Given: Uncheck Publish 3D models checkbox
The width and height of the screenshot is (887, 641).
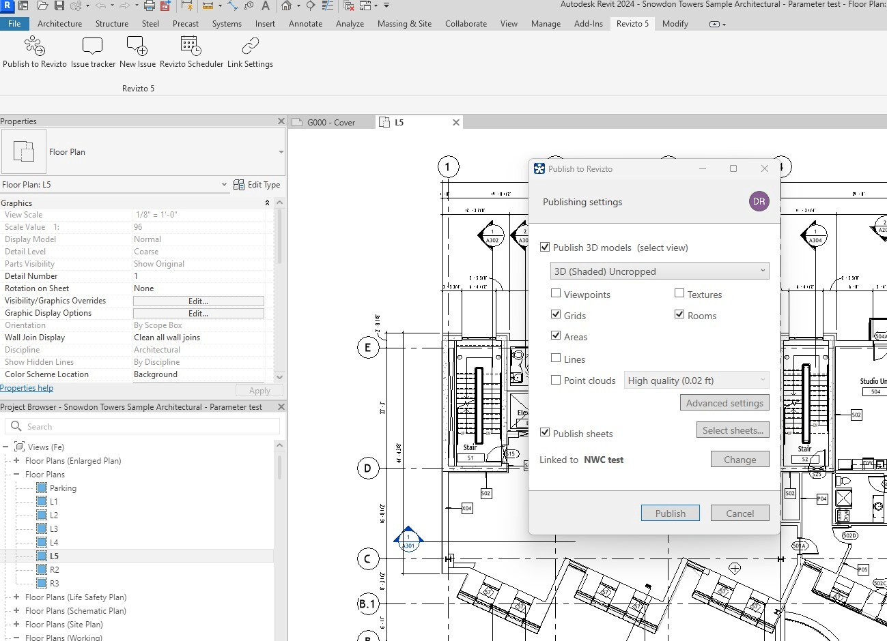Looking at the screenshot, I should pyautogui.click(x=545, y=247).
